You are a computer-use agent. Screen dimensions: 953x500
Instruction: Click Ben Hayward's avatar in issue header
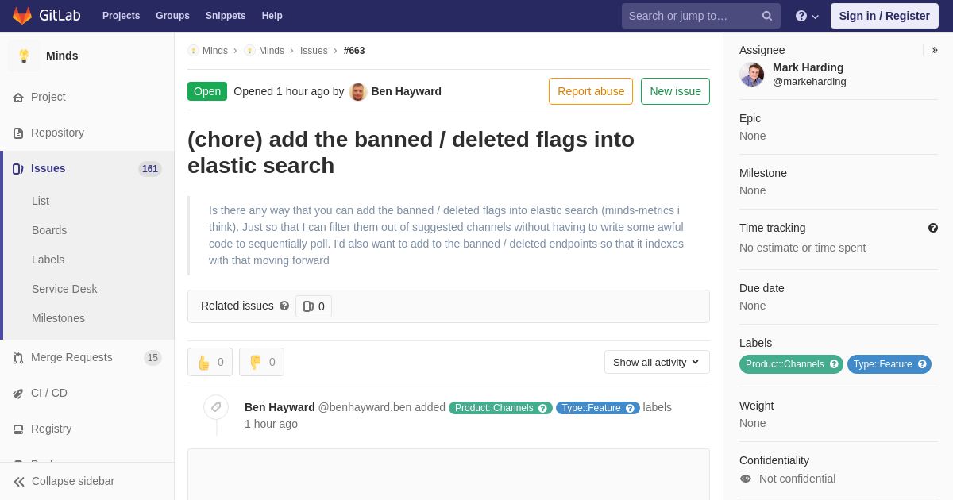click(358, 91)
